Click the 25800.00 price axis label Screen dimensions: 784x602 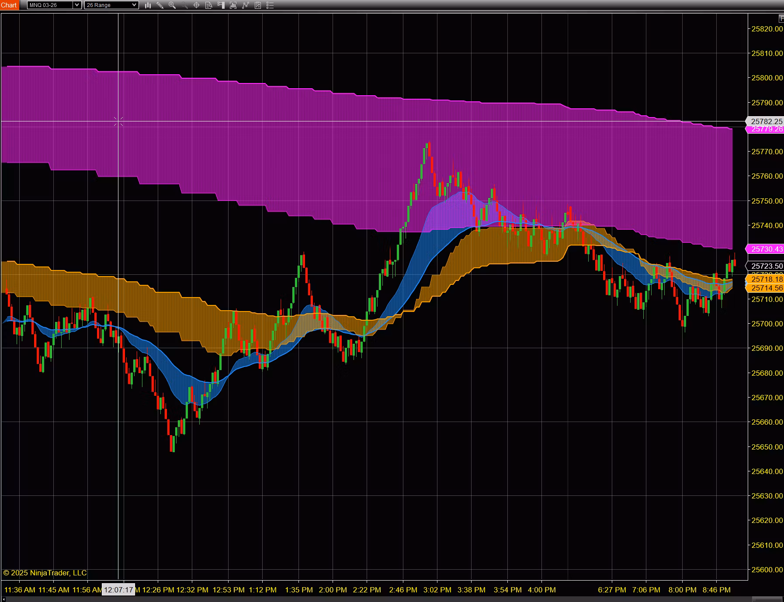click(767, 78)
